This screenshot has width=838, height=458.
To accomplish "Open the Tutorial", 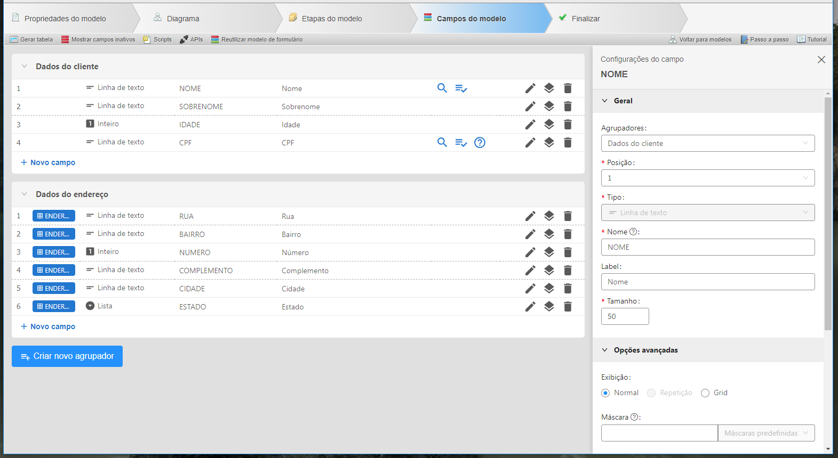I will point(812,39).
